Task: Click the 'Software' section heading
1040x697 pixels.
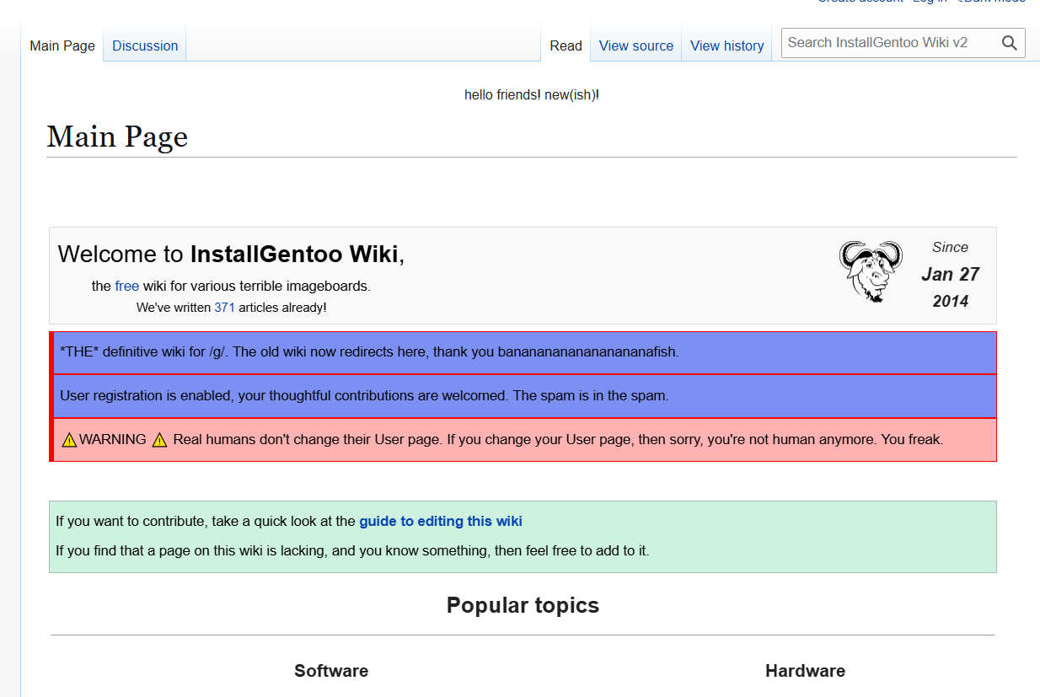Action: pos(331,671)
